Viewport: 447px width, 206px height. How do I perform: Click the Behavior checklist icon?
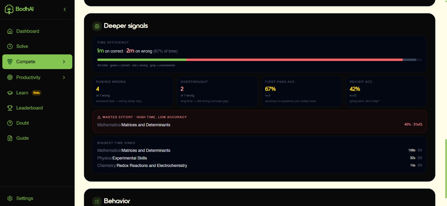(x=97, y=202)
